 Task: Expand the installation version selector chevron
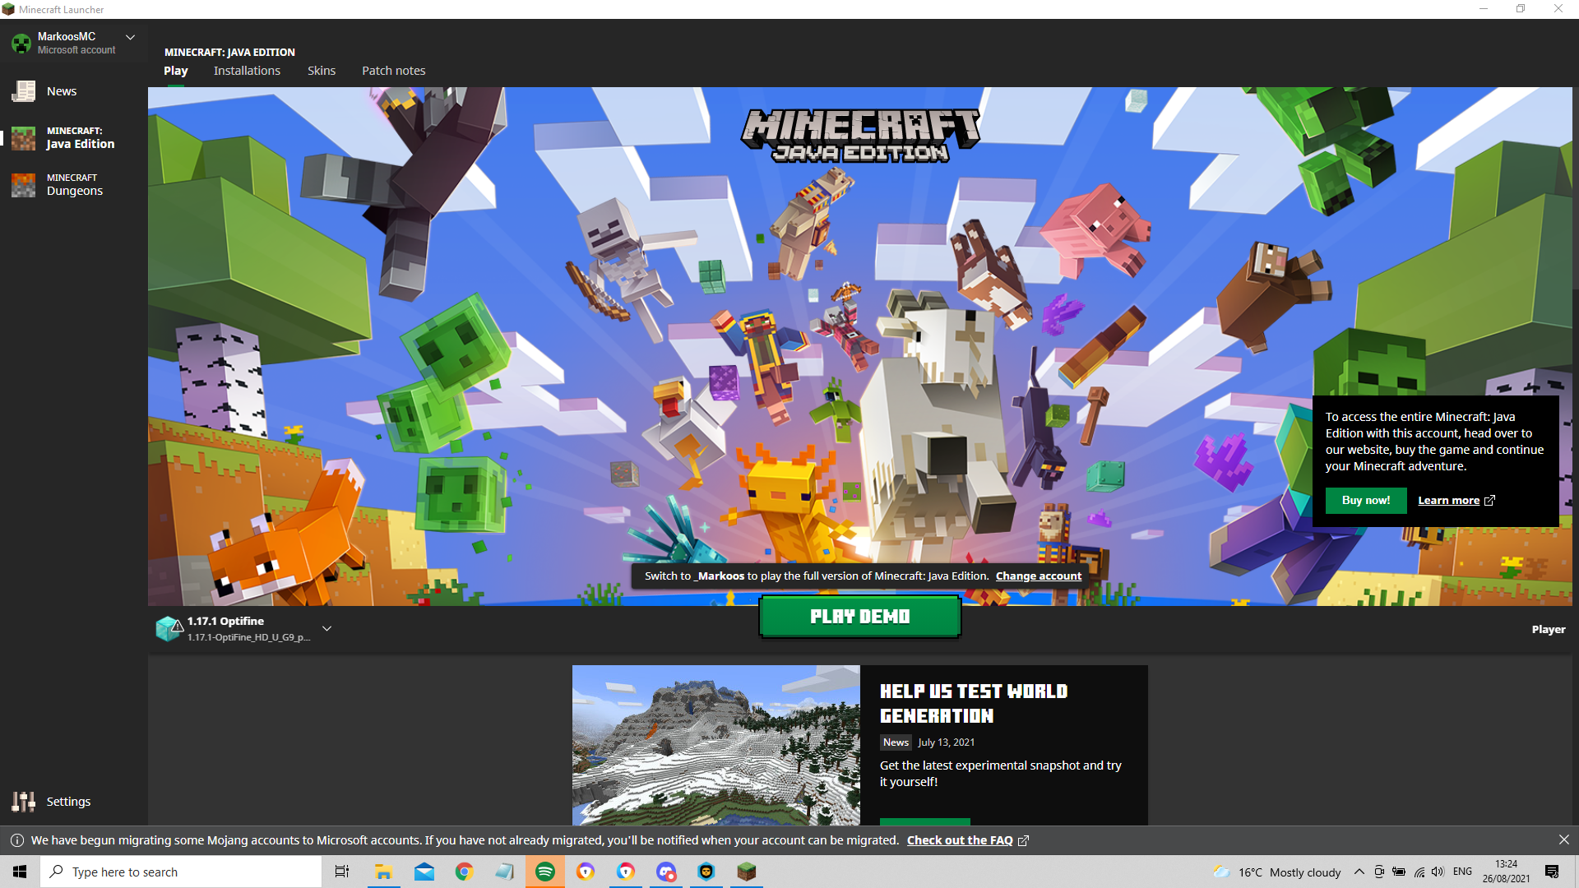326,629
